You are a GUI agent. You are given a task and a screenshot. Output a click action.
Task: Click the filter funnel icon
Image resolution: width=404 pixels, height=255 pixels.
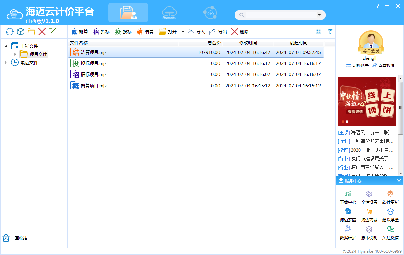pyautogui.click(x=330, y=31)
